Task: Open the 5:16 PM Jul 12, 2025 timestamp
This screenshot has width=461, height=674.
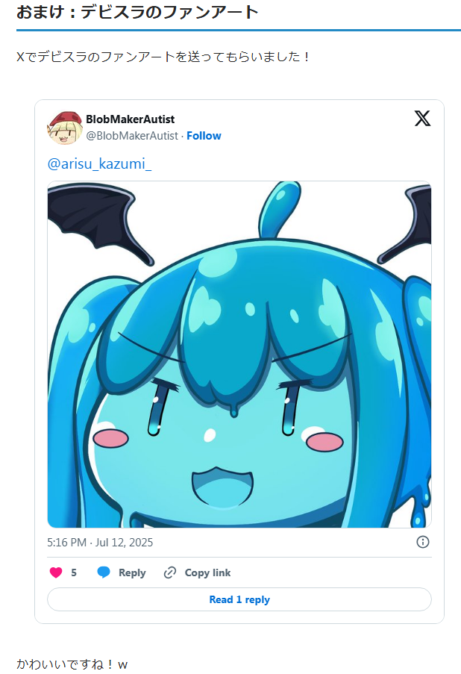Action: [100, 543]
